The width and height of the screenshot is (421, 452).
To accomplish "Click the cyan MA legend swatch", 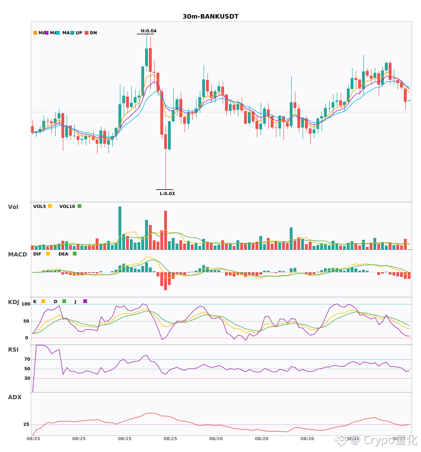I will [58, 33].
